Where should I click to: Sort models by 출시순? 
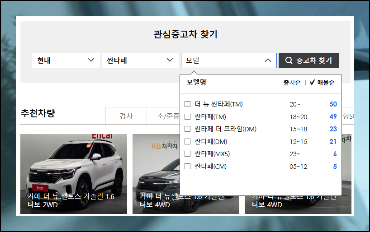(292, 83)
